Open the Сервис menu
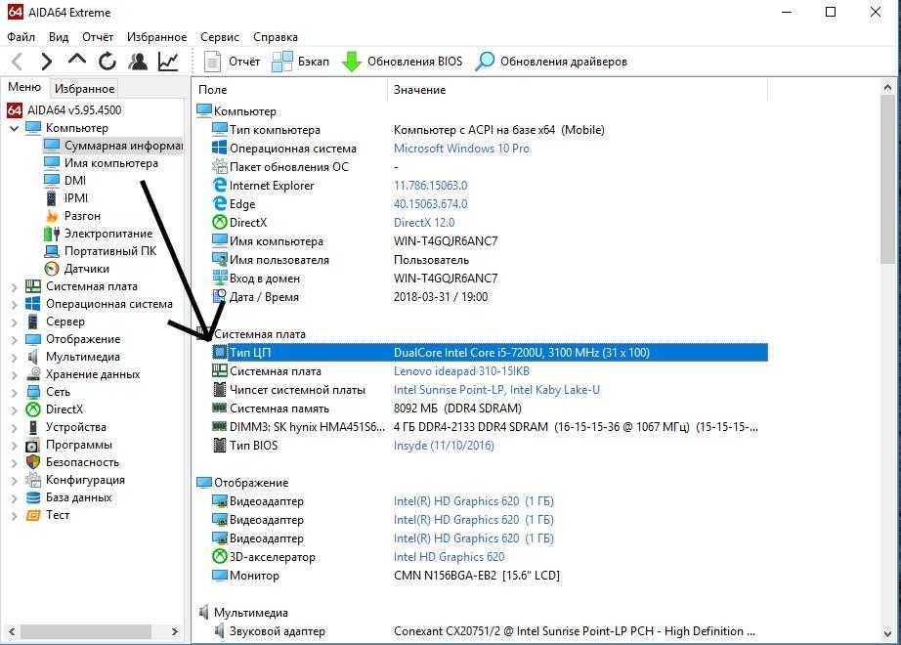This screenshot has width=901, height=645. pos(220,37)
